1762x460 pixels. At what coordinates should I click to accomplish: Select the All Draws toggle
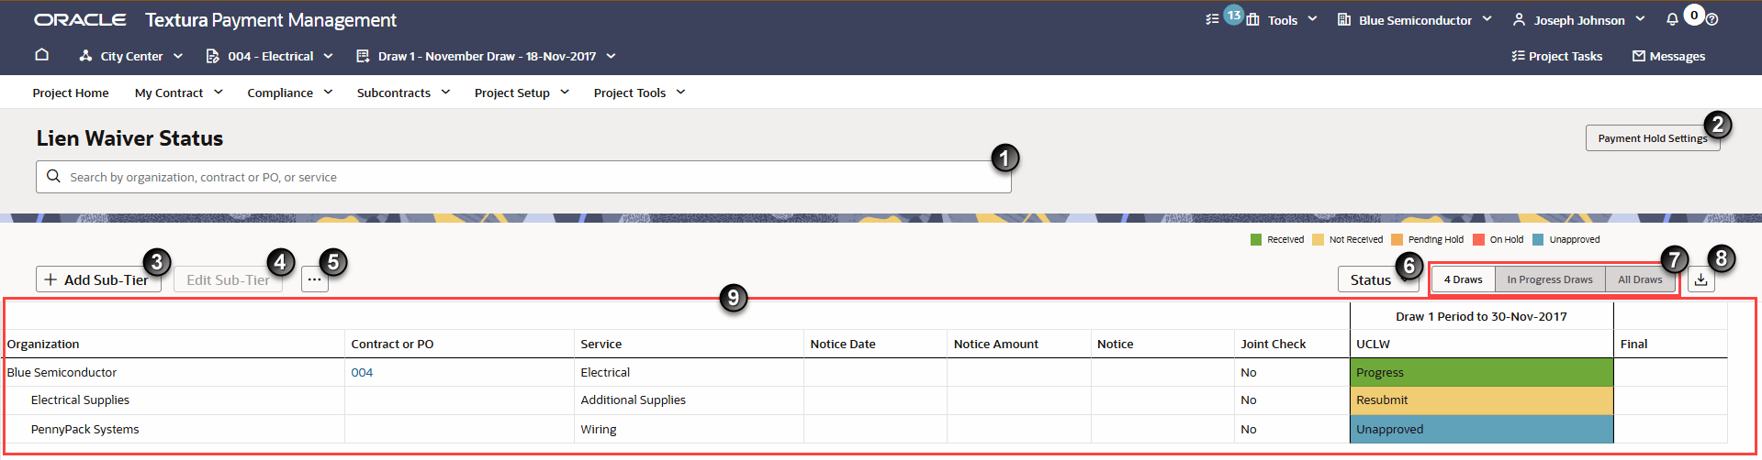click(x=1640, y=279)
